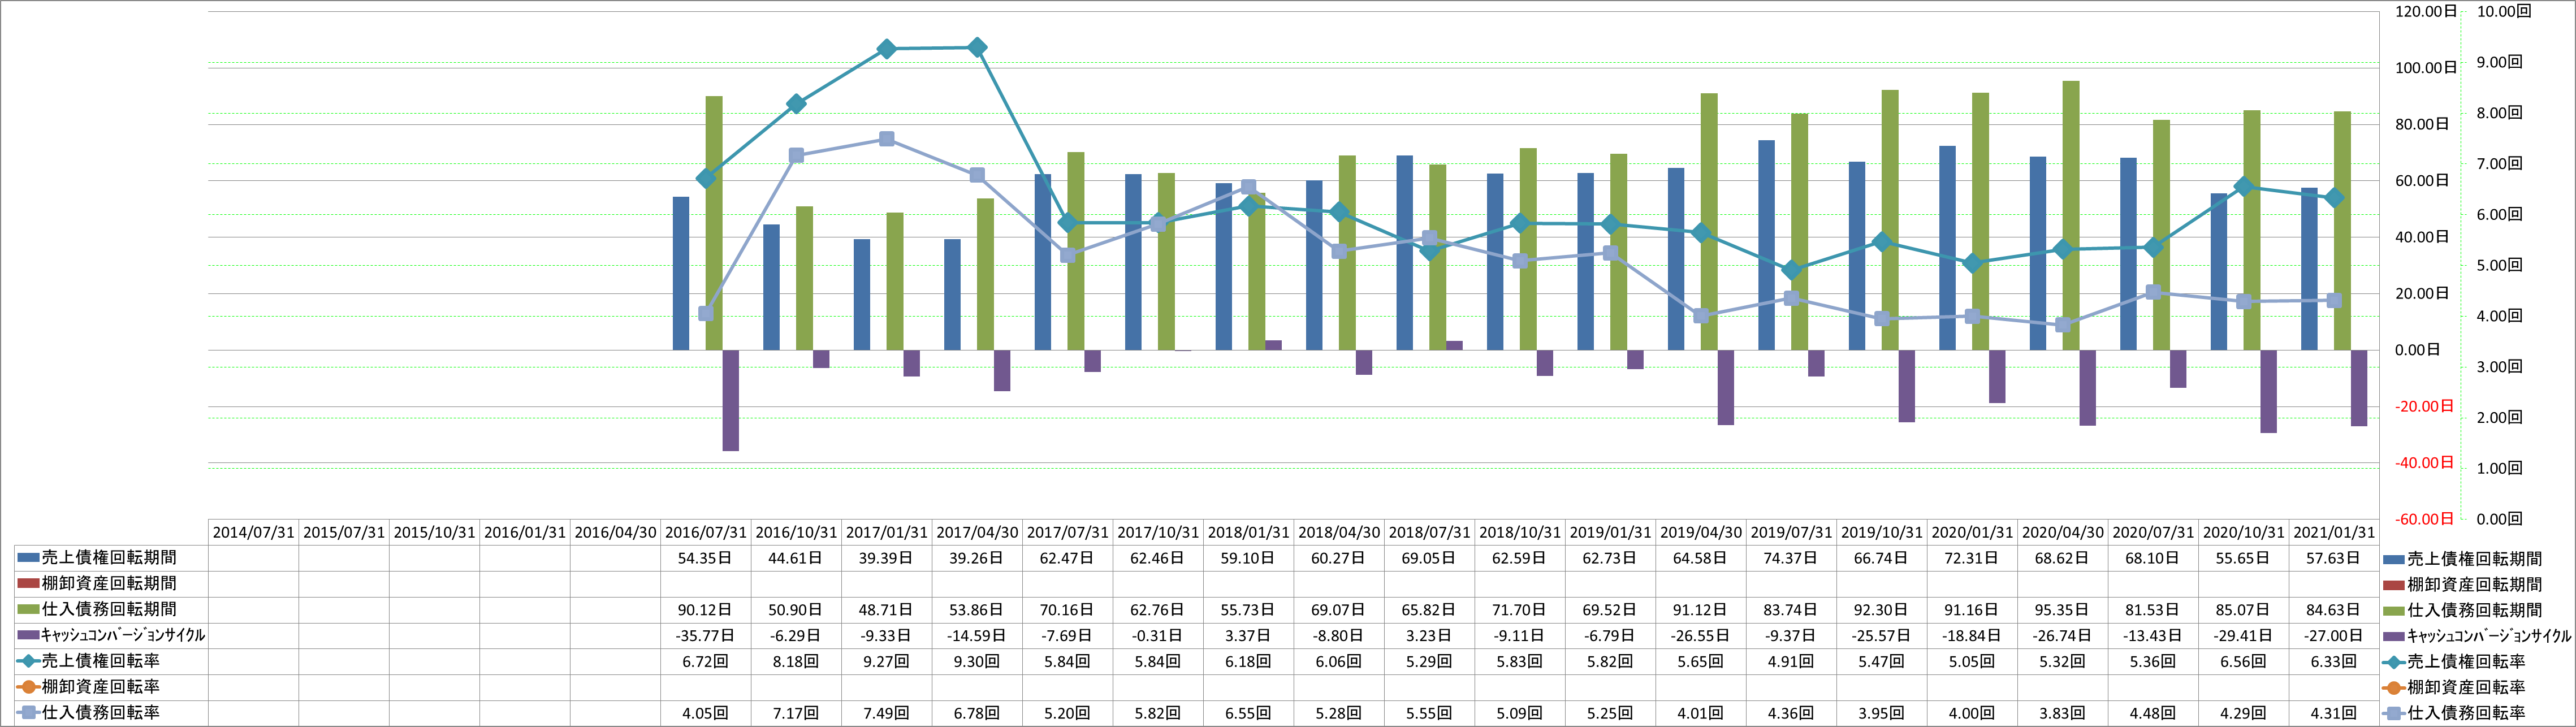Click the purple bar for 2020/10/31

tap(2269, 391)
